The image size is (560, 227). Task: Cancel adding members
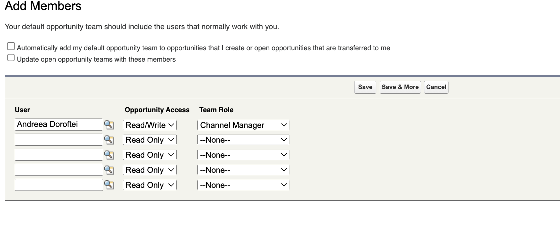click(436, 87)
